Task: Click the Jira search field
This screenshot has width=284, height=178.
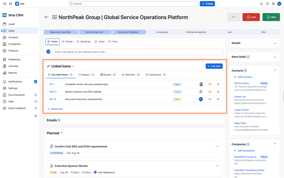Action: [134, 4]
